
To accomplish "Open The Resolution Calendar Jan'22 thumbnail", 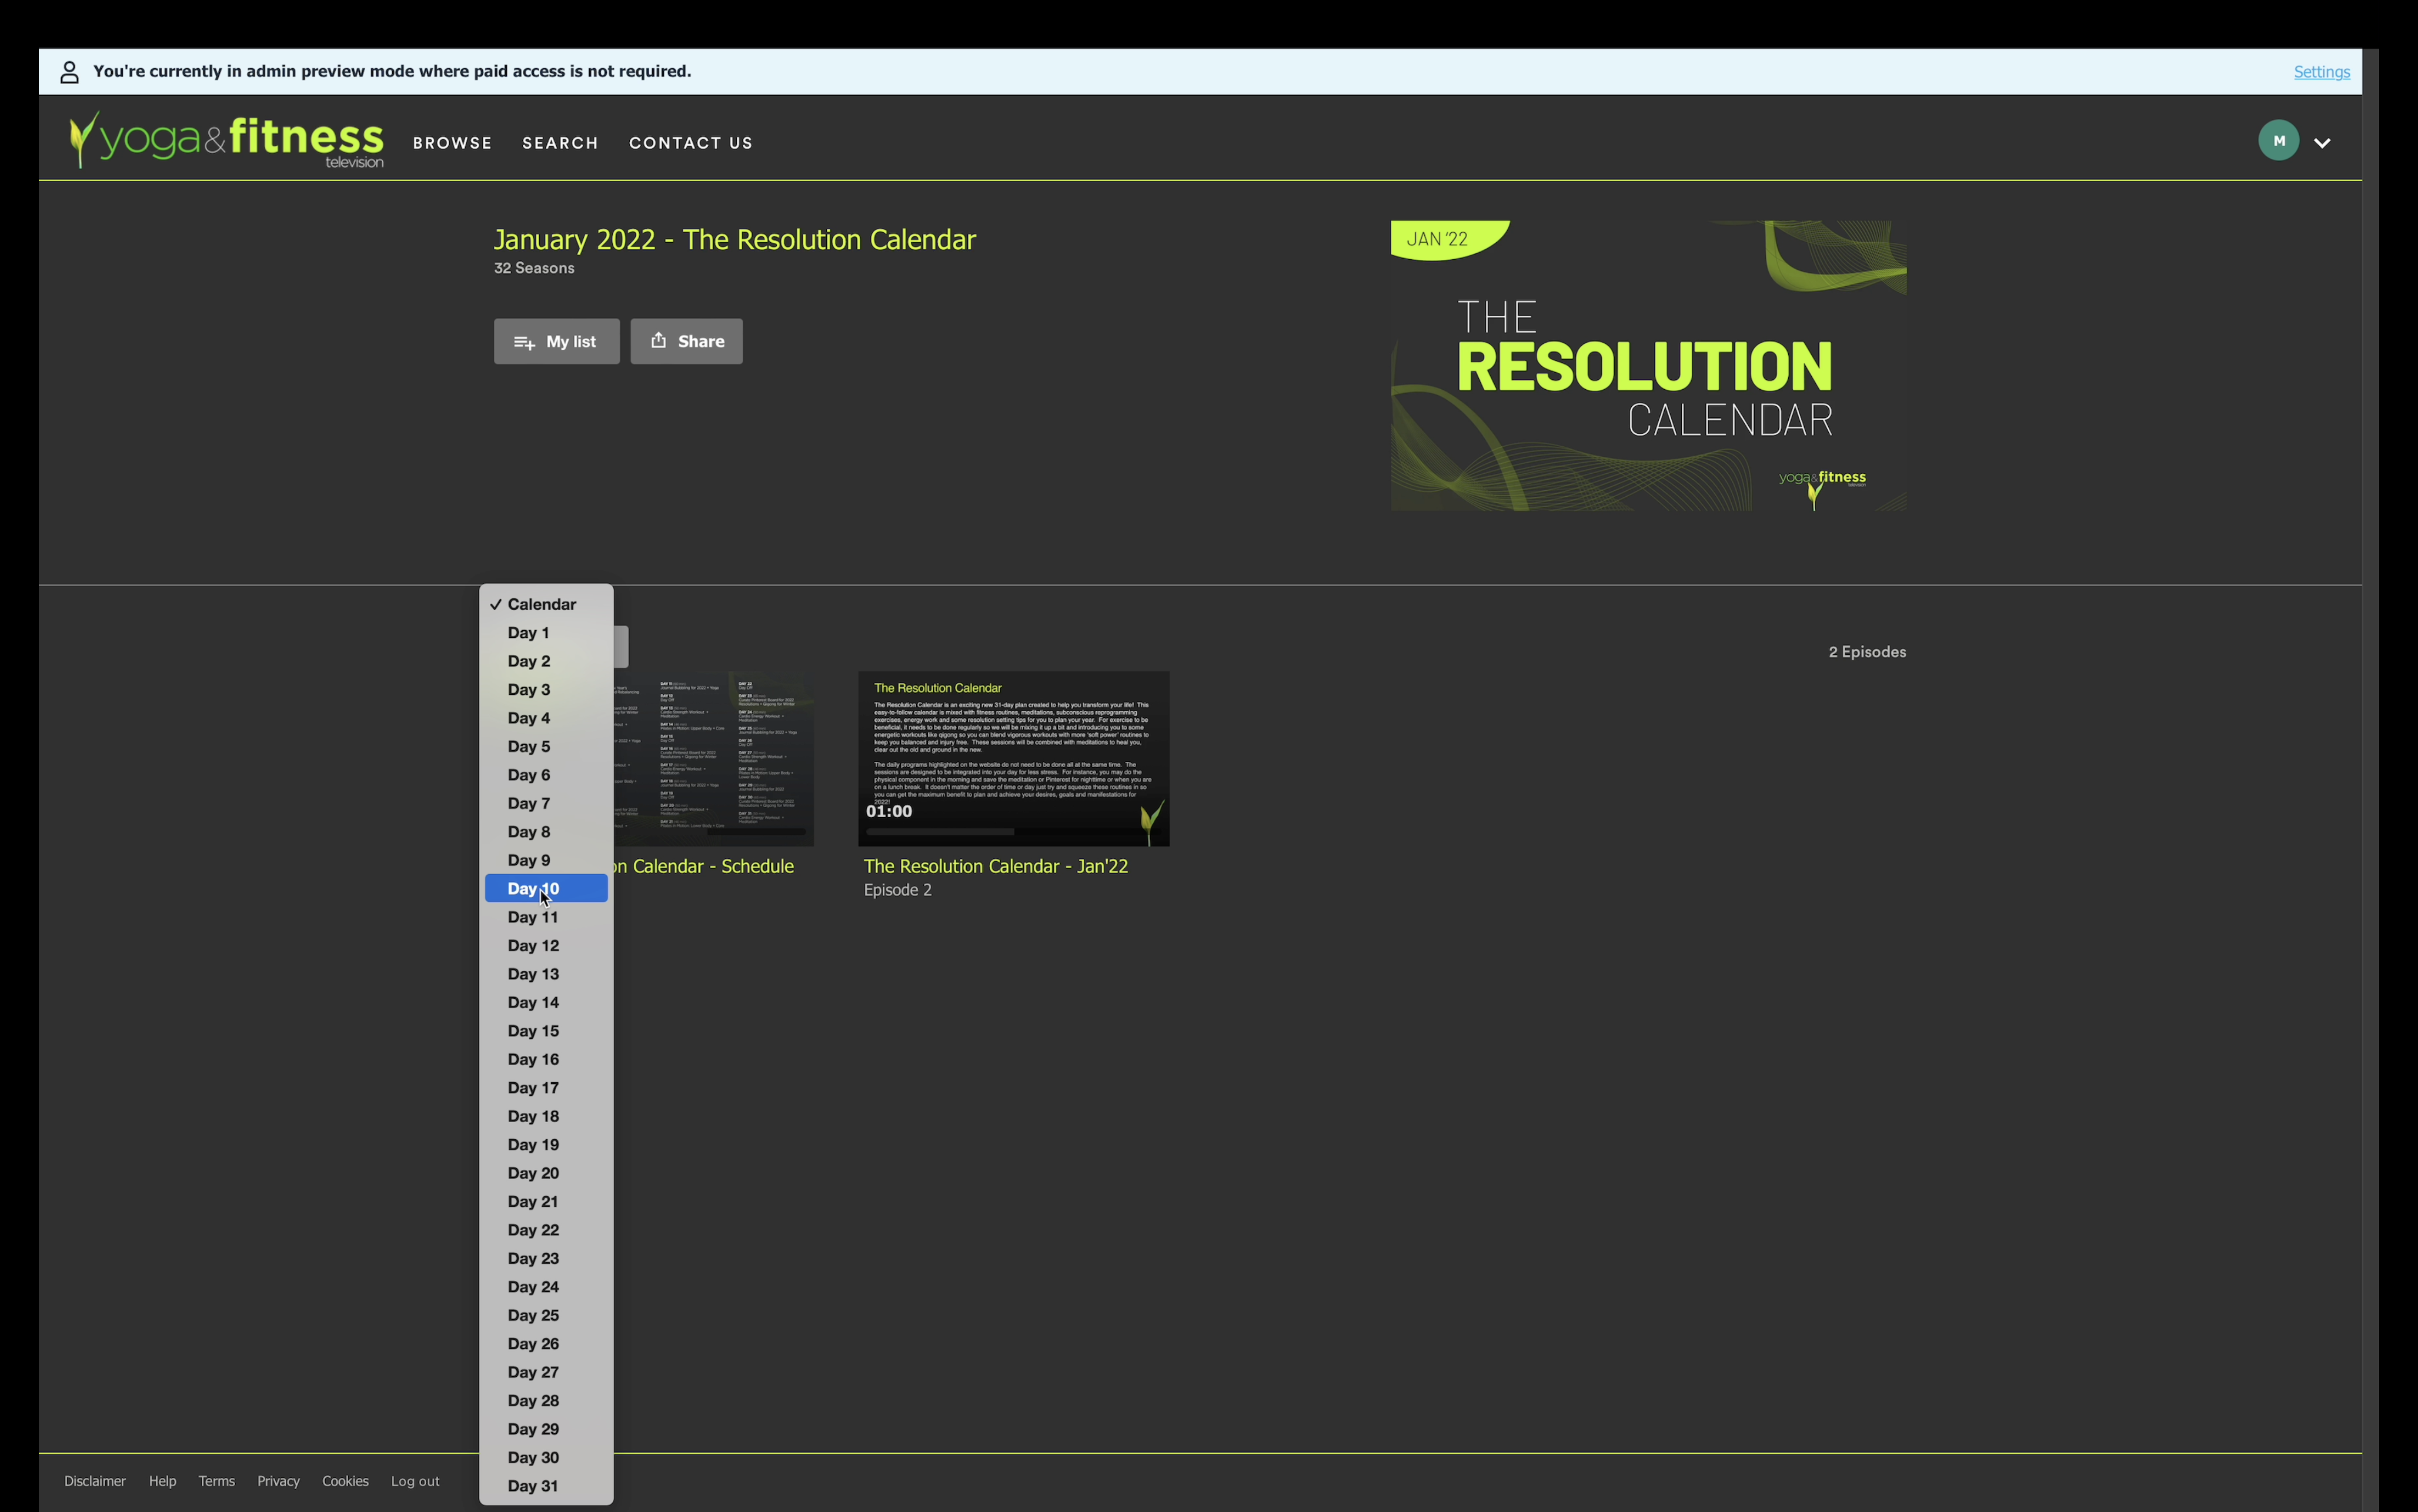I will click(1013, 758).
